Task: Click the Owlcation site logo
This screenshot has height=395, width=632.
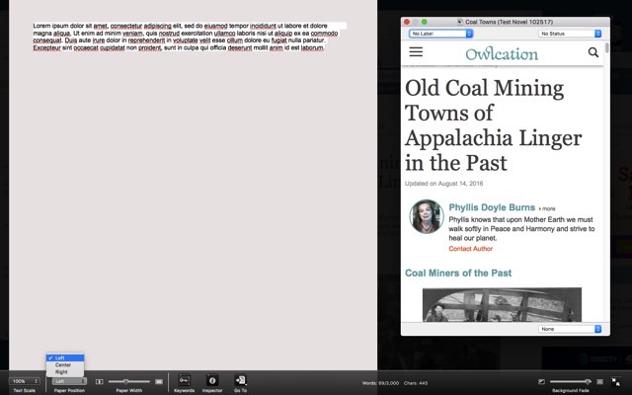Action: coord(502,53)
